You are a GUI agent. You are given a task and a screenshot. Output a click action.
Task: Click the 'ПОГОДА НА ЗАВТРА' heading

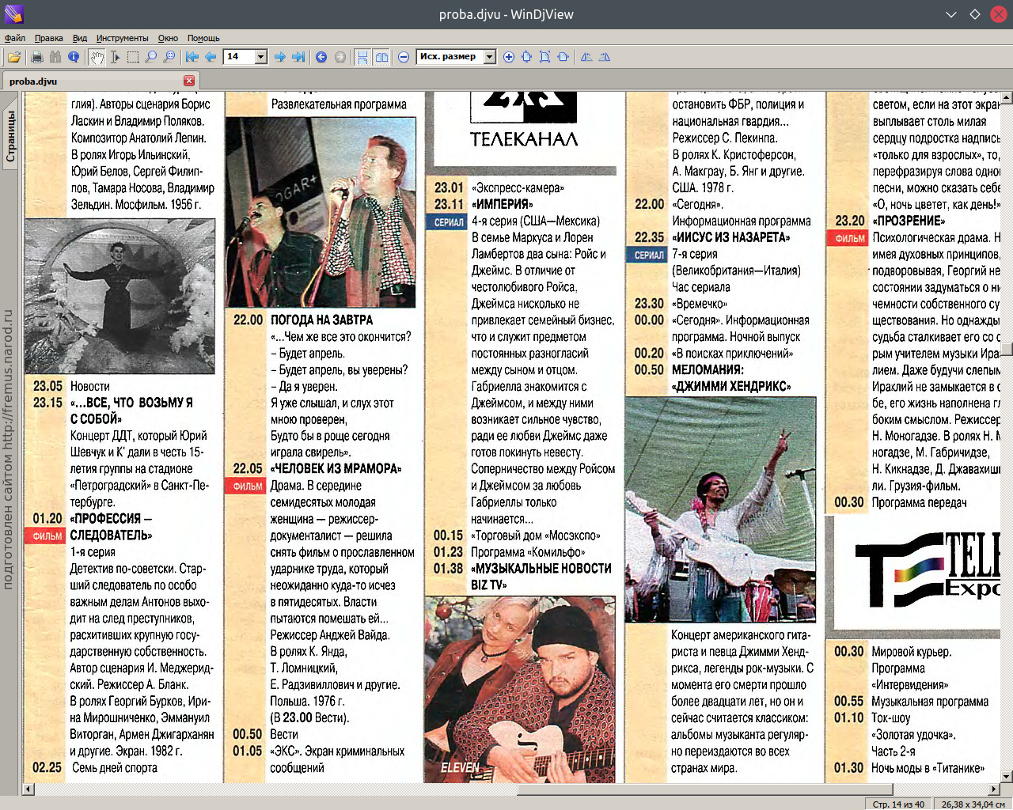click(321, 320)
